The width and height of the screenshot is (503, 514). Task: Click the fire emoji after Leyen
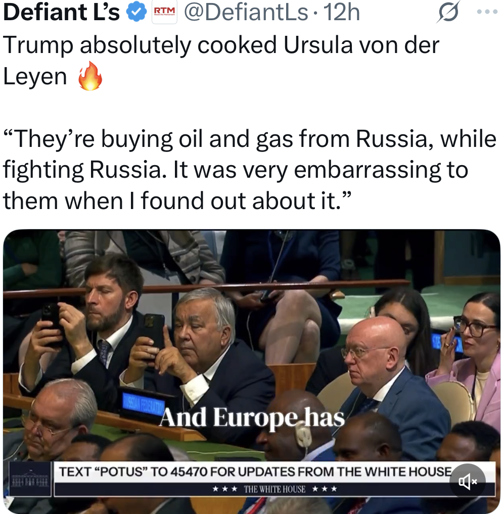[x=90, y=76]
